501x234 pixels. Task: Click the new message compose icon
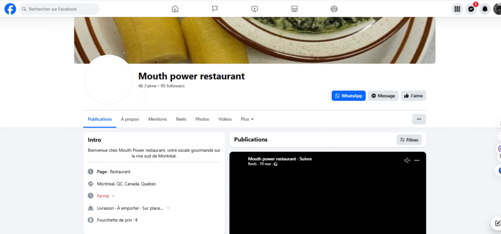(497, 223)
